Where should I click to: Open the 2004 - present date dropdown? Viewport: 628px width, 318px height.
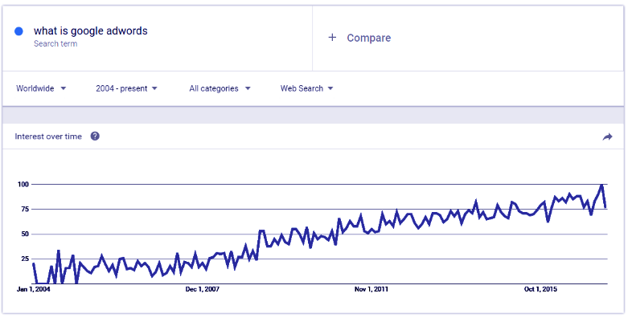coord(126,88)
